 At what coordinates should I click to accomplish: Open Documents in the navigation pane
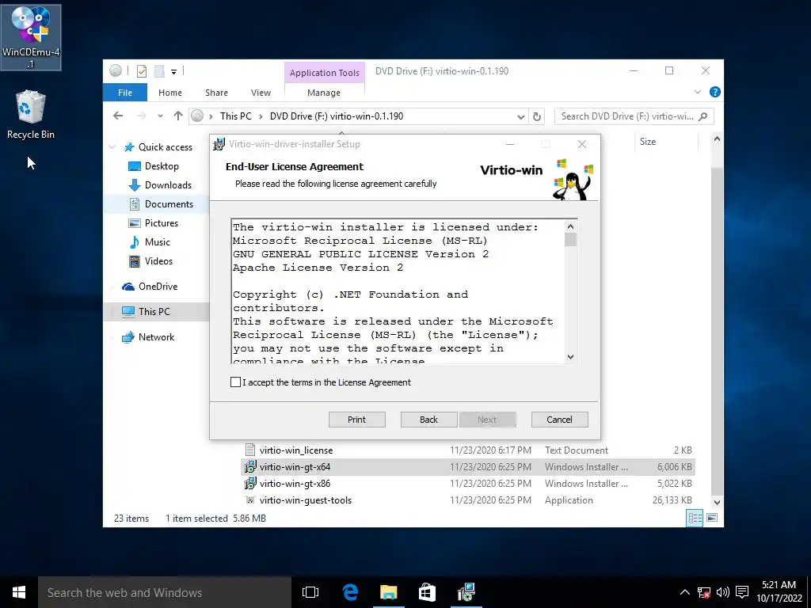160,204
